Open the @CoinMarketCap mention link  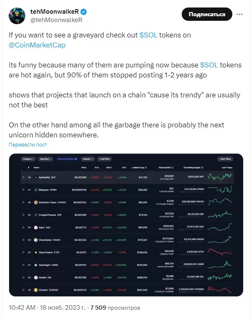pos(37,45)
